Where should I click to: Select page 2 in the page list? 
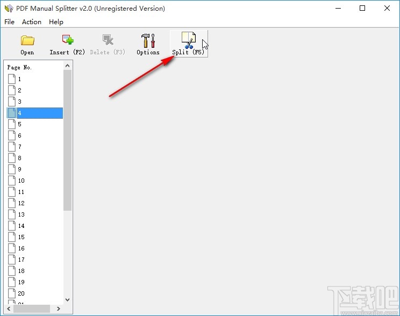coord(35,90)
